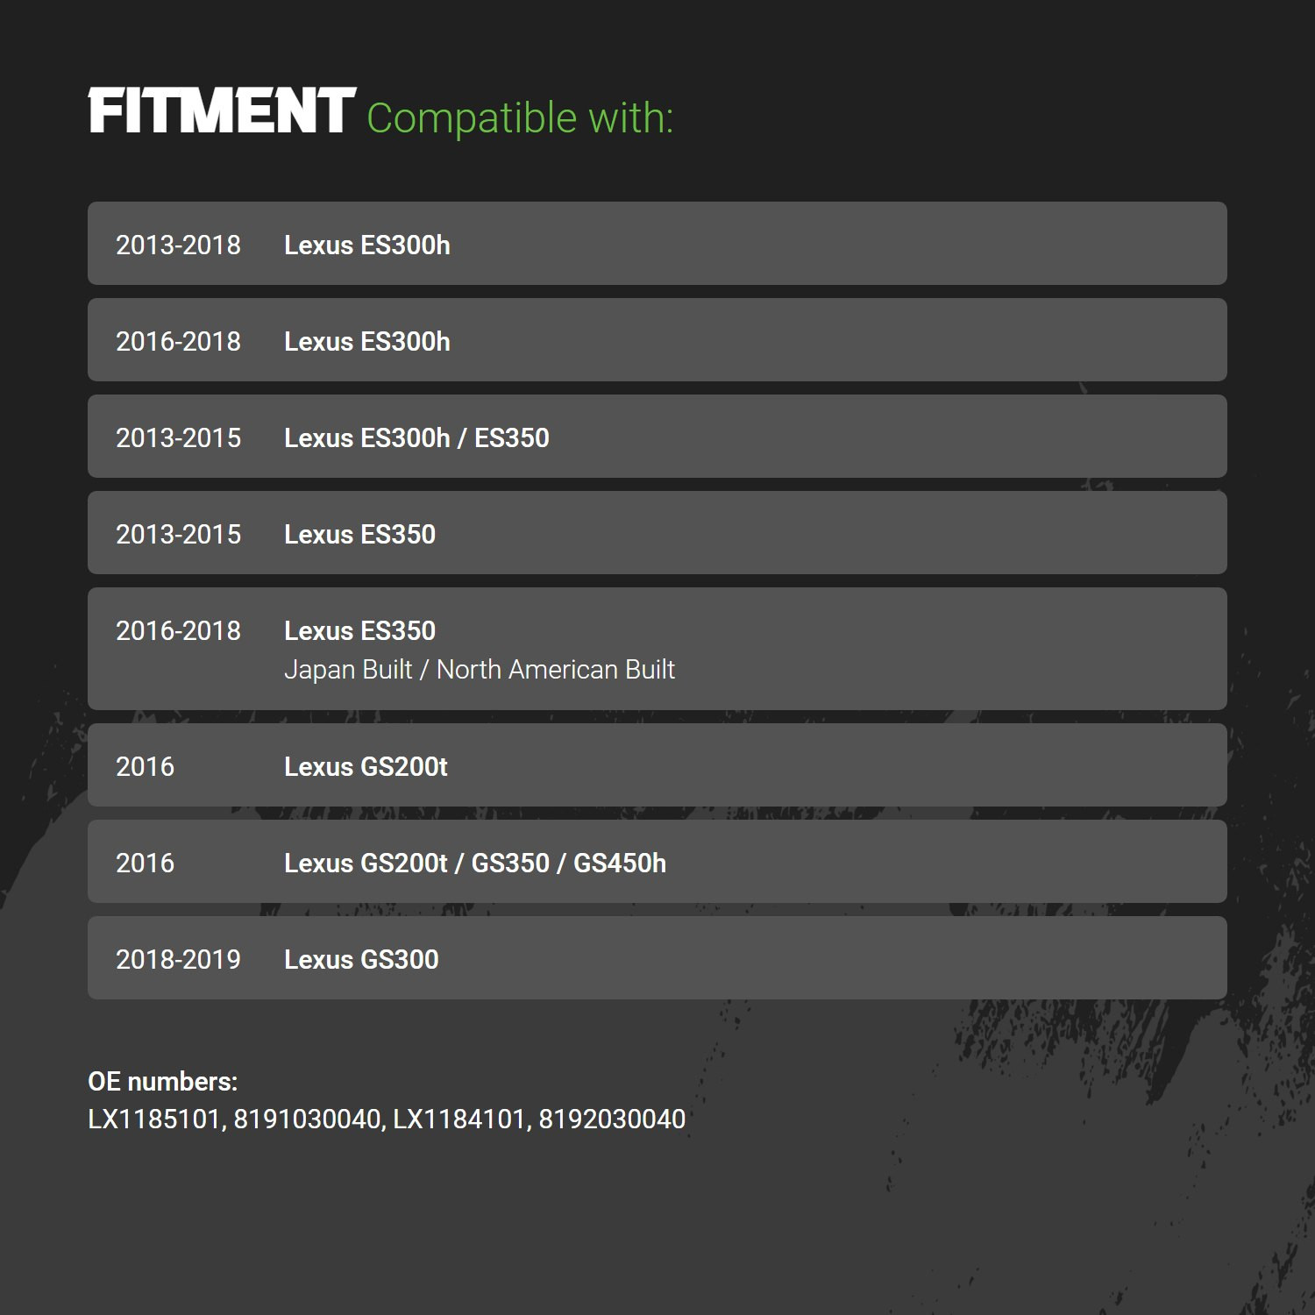This screenshot has height=1315, width=1315.
Task: Click the 2018-2019 year range text
Action: tap(178, 959)
